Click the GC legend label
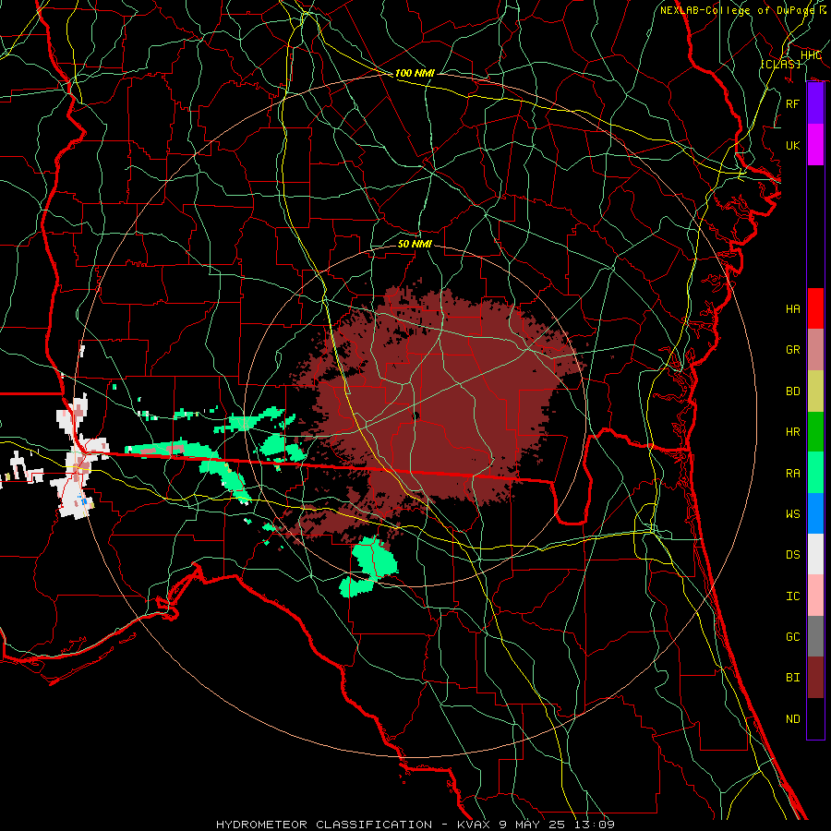Viewport: 831px width, 831px height. (x=793, y=637)
